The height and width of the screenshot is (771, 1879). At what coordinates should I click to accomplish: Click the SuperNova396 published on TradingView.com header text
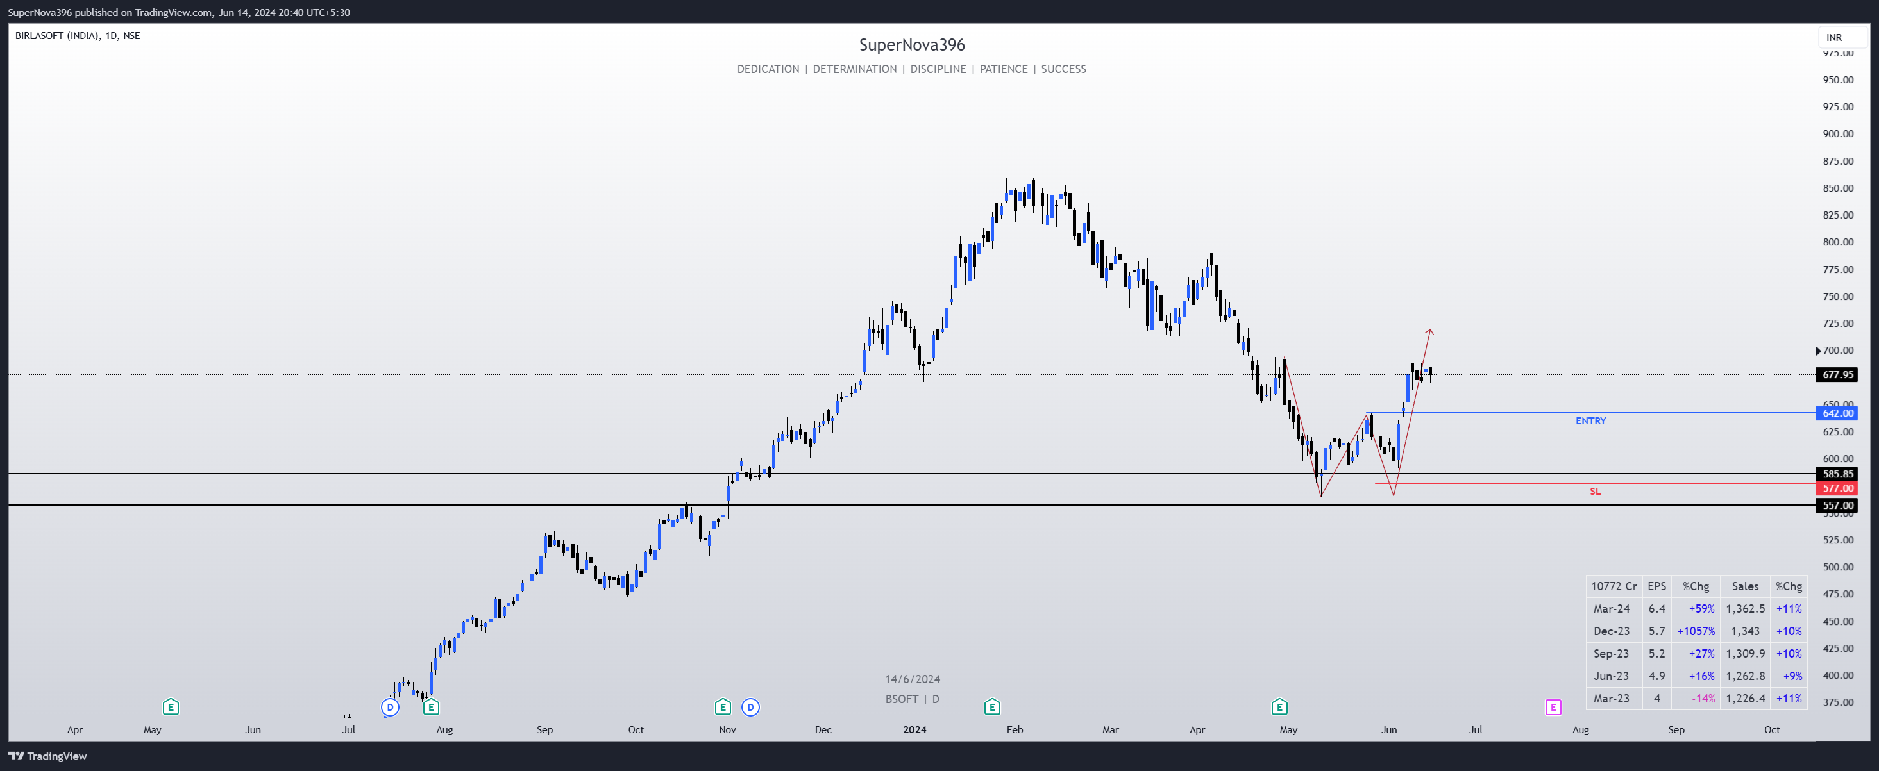coord(179,12)
